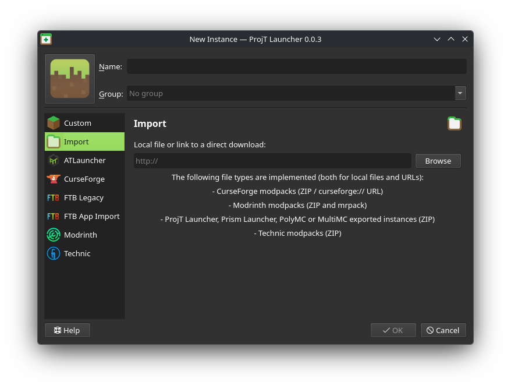Select the CurseForge flame icon
Screen dimensions: 511x389
point(54,179)
